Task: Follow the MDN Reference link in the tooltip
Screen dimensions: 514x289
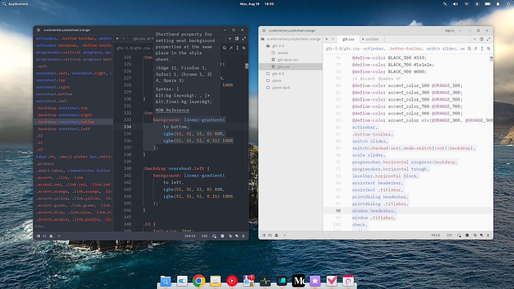Action: coord(172,110)
